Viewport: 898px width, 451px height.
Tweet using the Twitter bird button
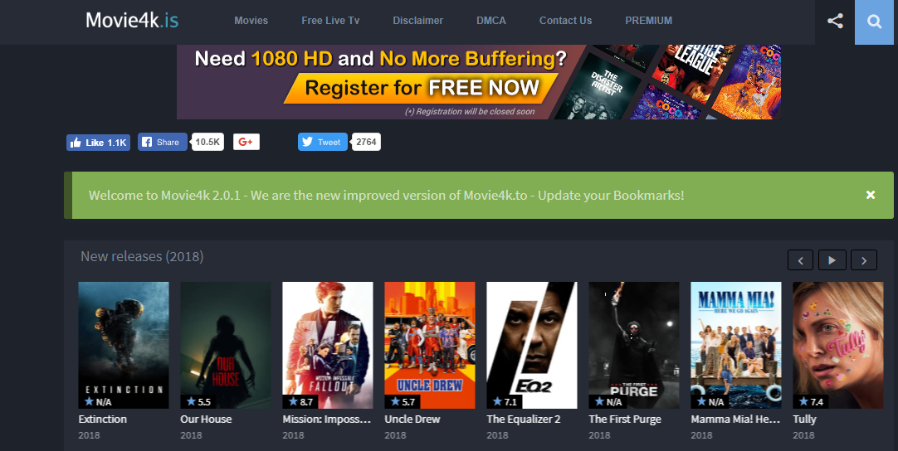click(322, 142)
